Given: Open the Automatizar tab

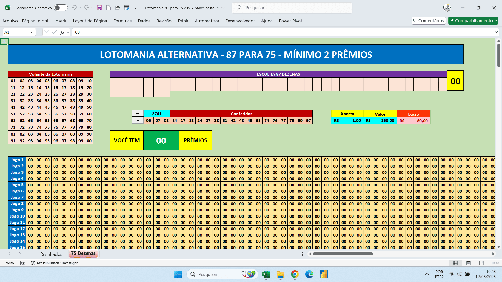Looking at the screenshot, I should pyautogui.click(x=207, y=21).
